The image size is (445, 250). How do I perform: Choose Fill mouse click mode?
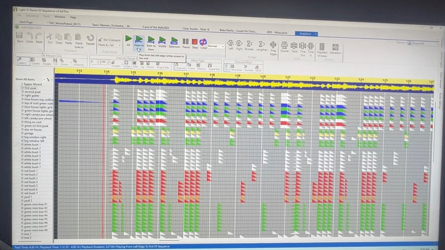pos(55,62)
